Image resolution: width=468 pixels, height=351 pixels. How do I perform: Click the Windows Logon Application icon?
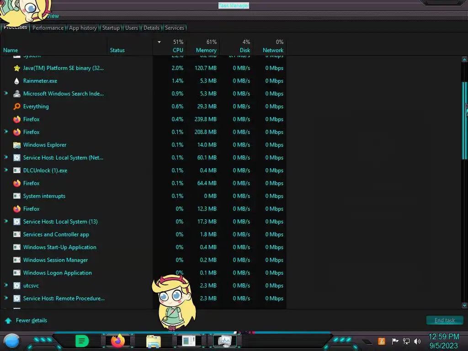point(17,273)
